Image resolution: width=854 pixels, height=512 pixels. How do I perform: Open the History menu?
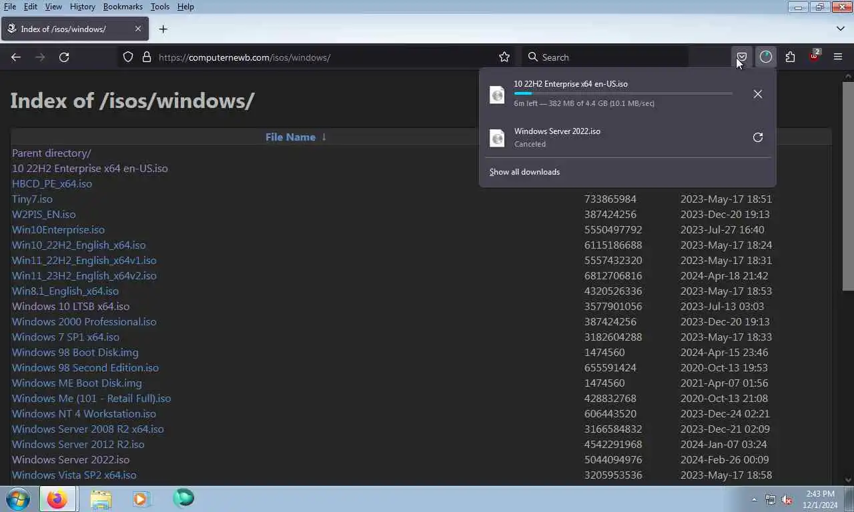pyautogui.click(x=82, y=7)
